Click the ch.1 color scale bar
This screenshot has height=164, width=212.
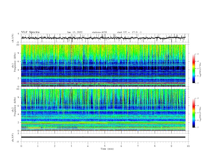pos(194,69)
